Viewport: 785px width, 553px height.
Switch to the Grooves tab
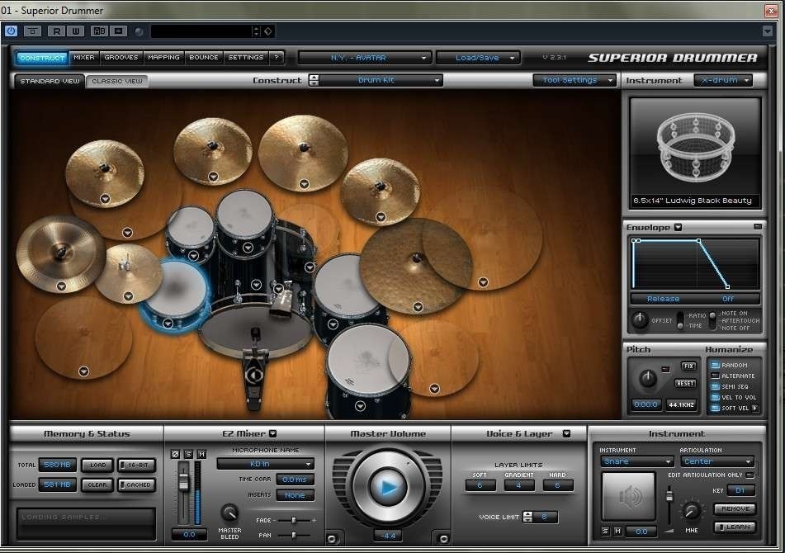(121, 58)
